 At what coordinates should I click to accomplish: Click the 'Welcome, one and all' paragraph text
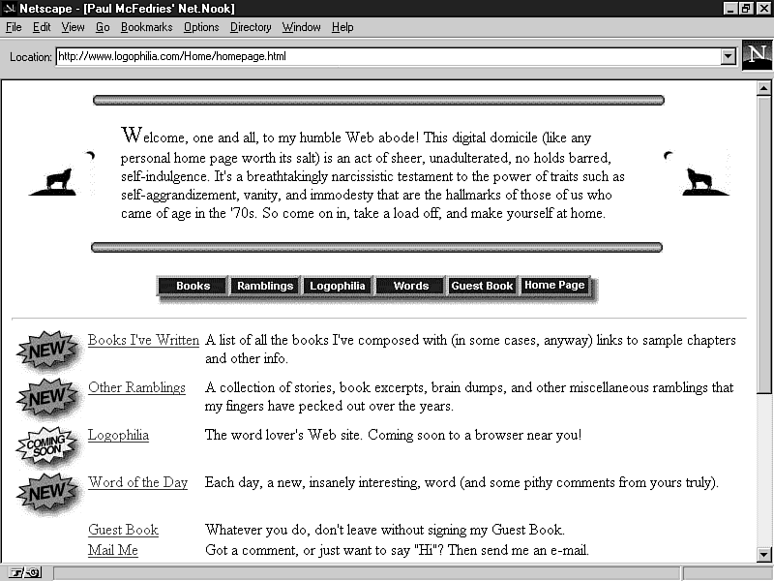pos(372,173)
